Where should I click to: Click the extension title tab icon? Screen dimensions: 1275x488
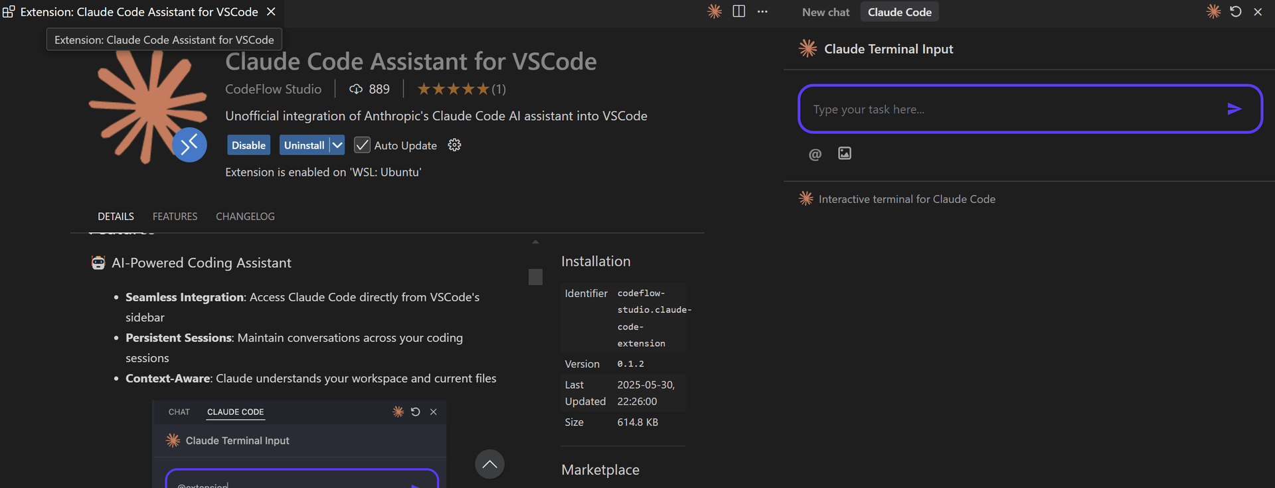(x=9, y=11)
